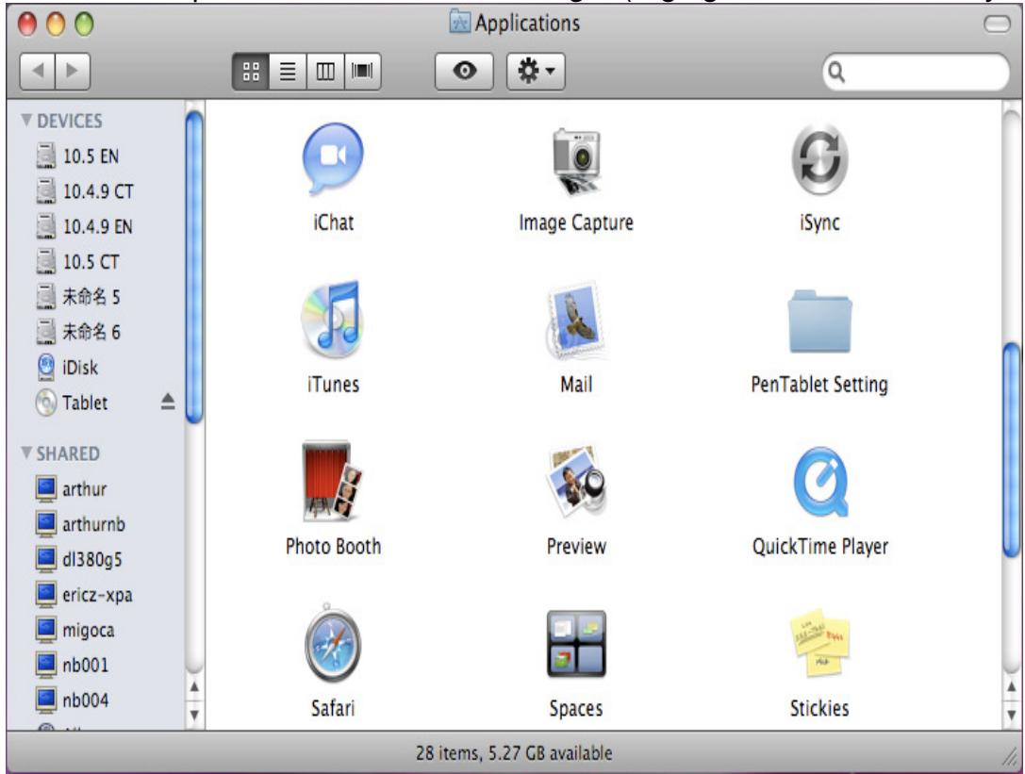Go forward with the right arrow button
Viewport: 1025px width, 774px height.
tap(73, 71)
